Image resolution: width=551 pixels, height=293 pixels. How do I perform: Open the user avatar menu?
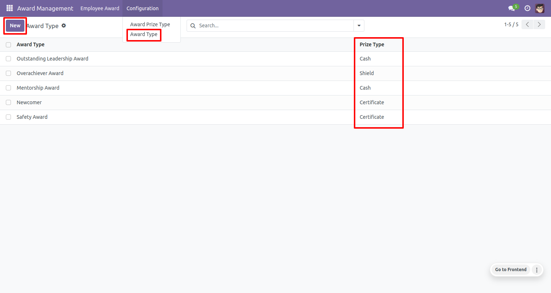coord(540,8)
